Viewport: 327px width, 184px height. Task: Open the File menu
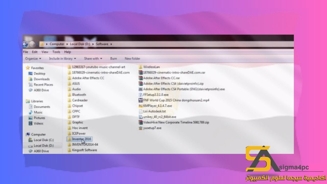25,52
